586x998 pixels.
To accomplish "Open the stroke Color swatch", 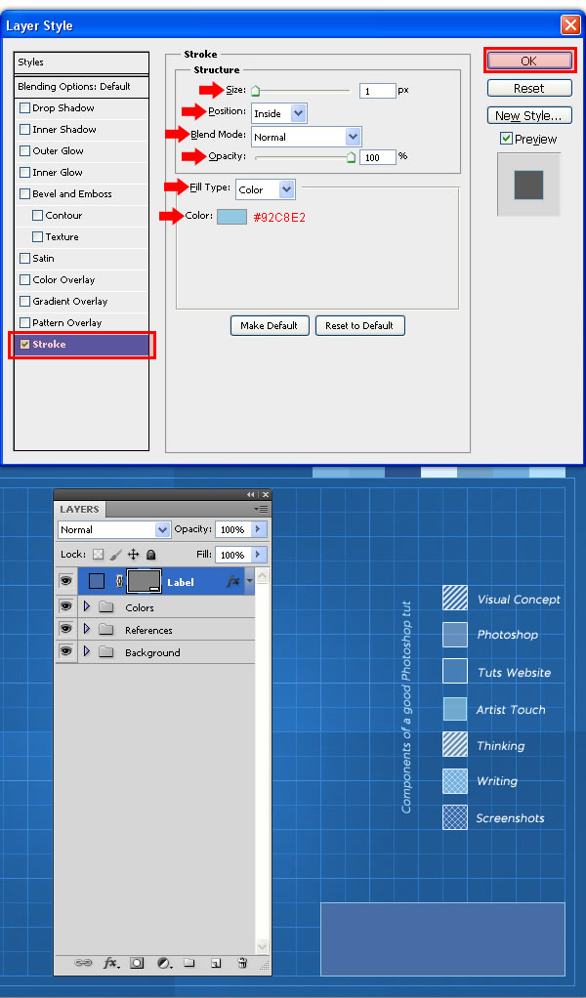I will (231, 217).
